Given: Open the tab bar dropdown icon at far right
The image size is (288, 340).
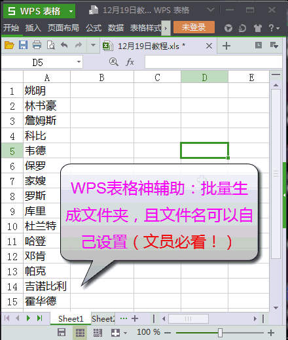Looking at the screenshot, I should [274, 45].
